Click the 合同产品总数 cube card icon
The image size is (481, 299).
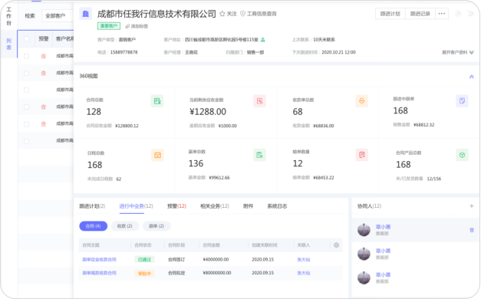point(462,155)
